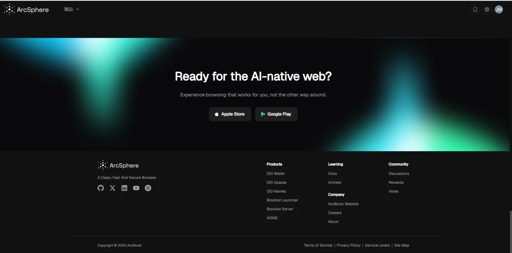Open the Docs link under Learning
Screen dimensions: 512x253
tap(332, 174)
